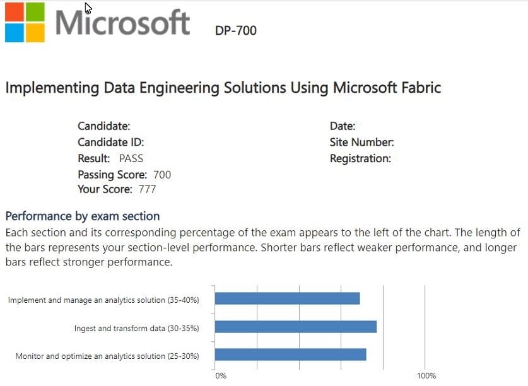Select the Site Number: field label
This screenshot has height=386, width=528.
click(x=362, y=143)
